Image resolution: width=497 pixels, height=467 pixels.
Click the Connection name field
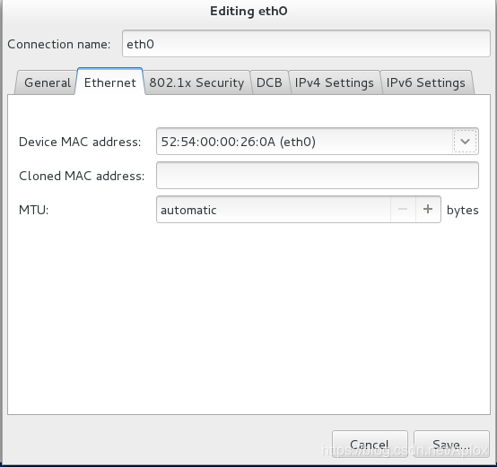point(306,44)
